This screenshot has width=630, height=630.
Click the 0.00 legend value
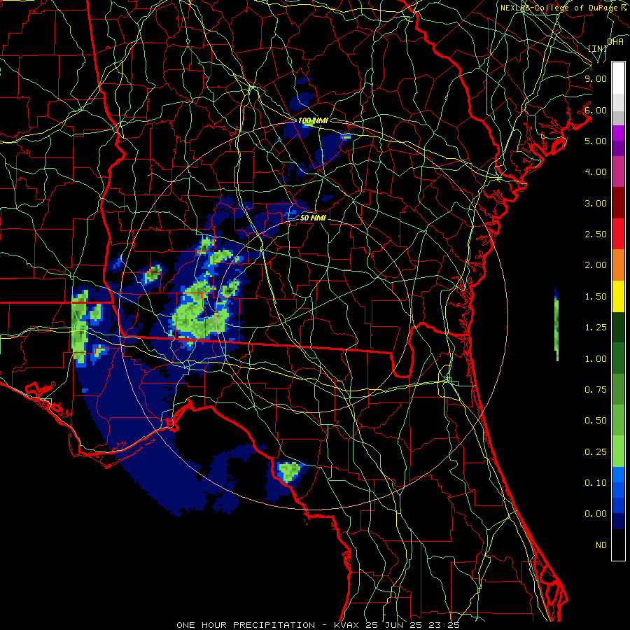596,514
